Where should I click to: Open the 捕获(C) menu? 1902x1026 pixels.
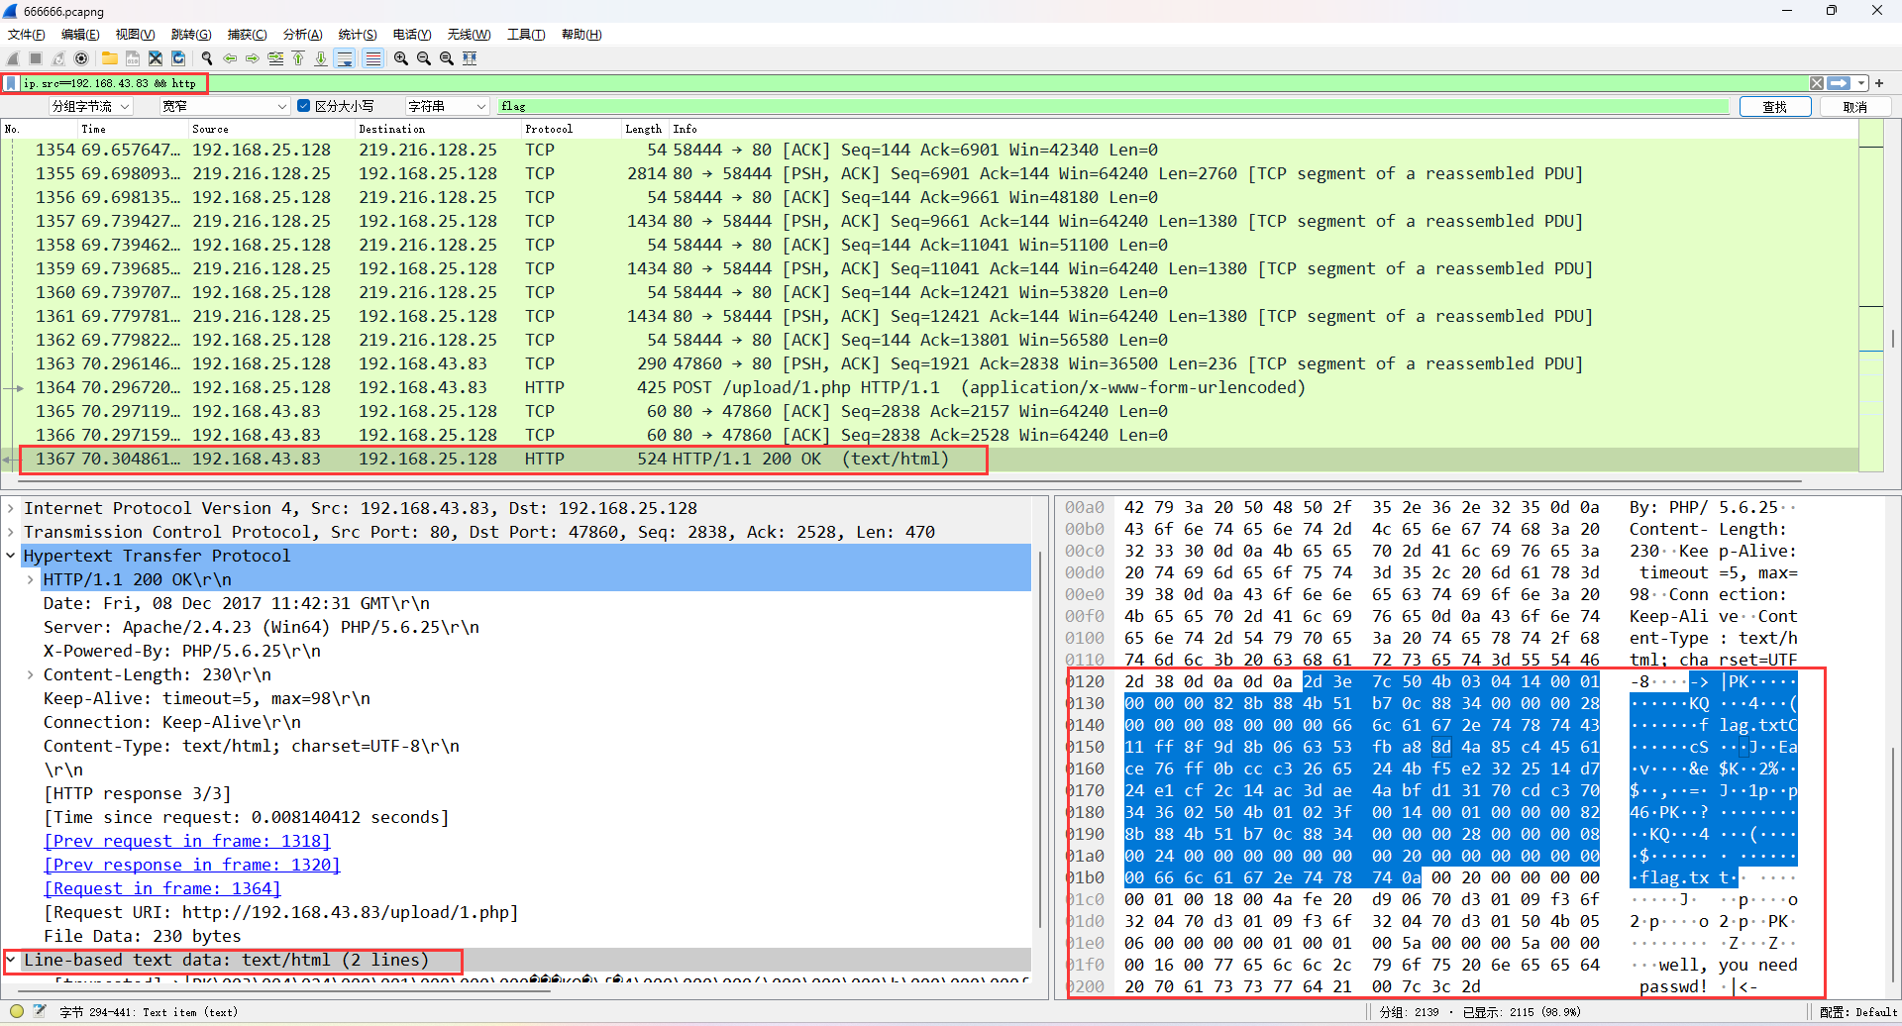coord(247,35)
